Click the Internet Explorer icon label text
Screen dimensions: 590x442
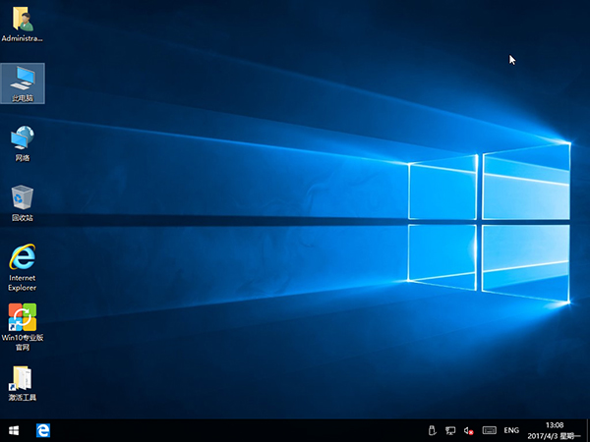(22, 283)
